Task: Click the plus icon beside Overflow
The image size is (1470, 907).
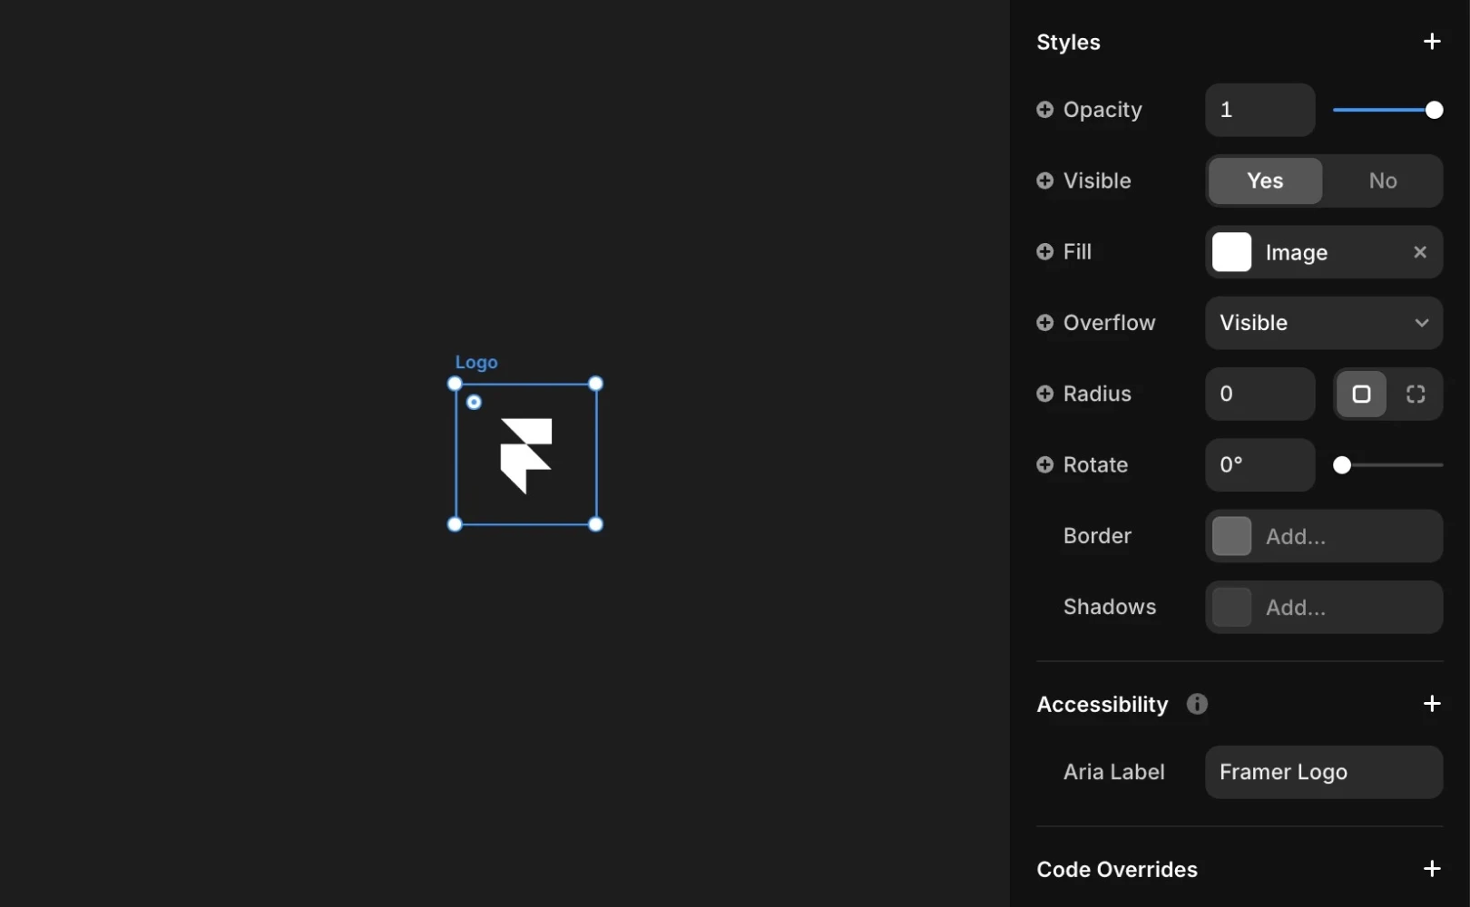Action: click(x=1044, y=323)
